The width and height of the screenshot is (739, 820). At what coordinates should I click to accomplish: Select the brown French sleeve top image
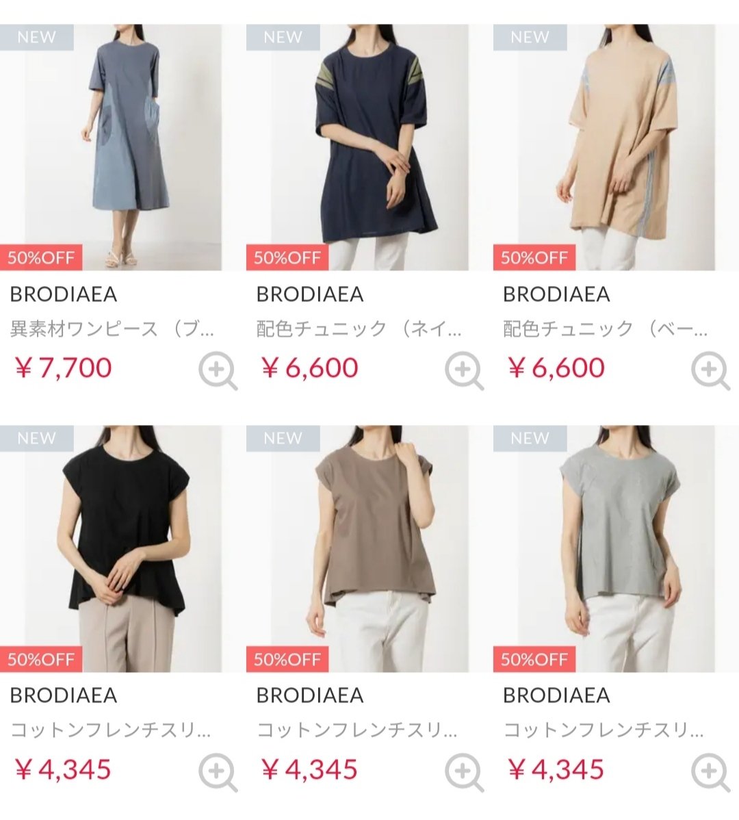357,548
